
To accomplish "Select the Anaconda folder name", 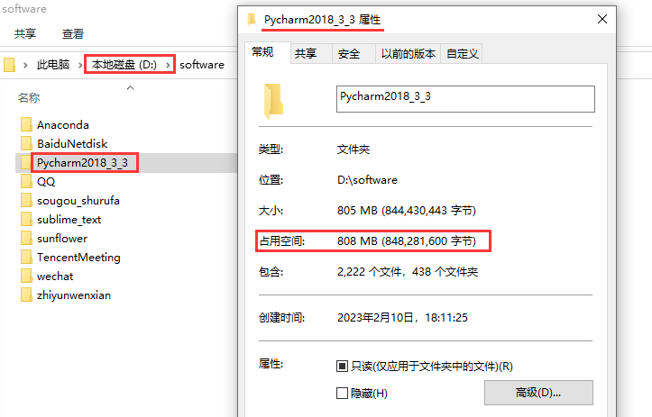I will [63, 124].
